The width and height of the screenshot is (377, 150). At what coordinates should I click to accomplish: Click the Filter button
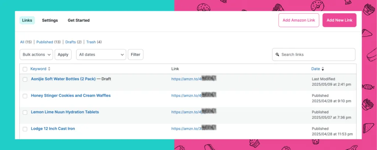coord(135,55)
